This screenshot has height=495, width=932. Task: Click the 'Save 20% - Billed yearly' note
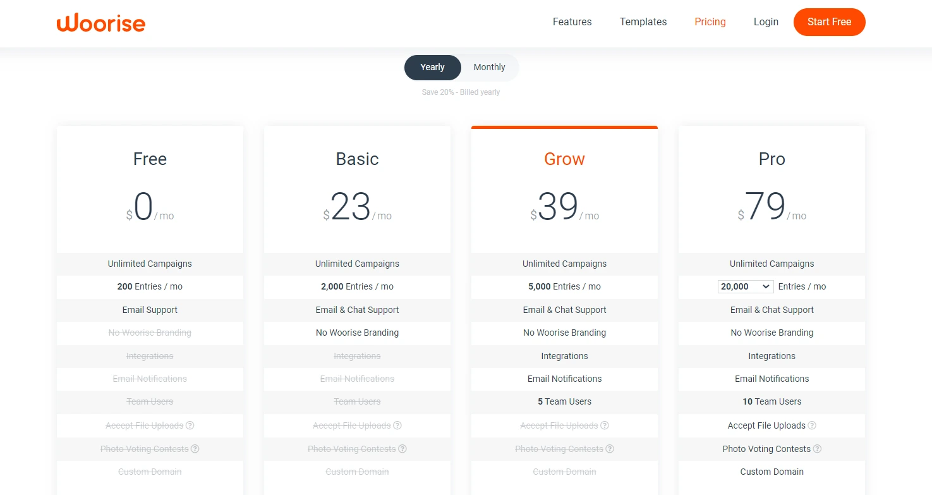coord(461,92)
